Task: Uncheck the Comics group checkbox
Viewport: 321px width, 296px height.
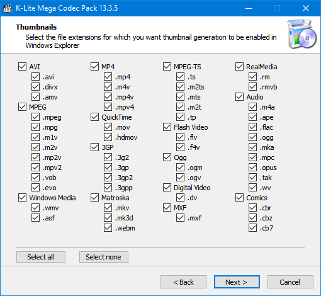Action: (x=239, y=198)
